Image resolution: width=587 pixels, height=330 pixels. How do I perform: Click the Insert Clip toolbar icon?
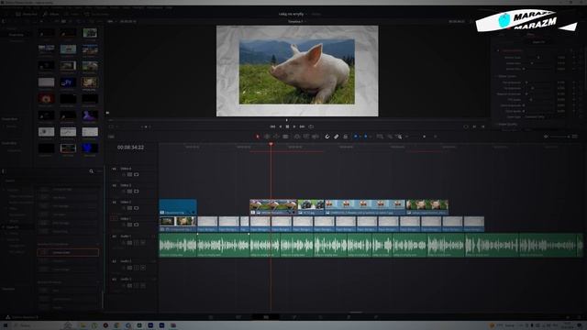297,137
